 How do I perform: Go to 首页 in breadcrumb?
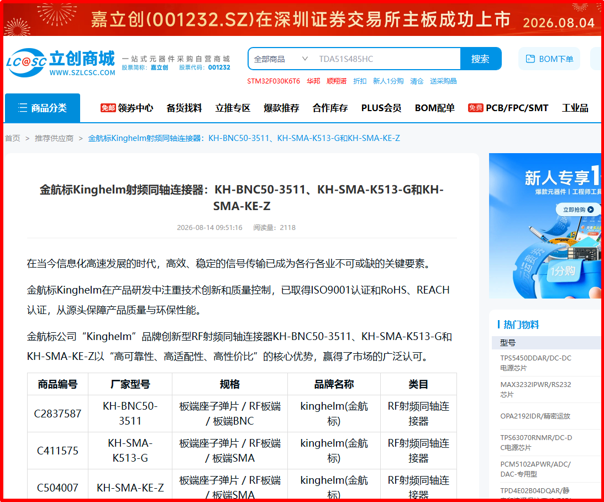(x=12, y=138)
